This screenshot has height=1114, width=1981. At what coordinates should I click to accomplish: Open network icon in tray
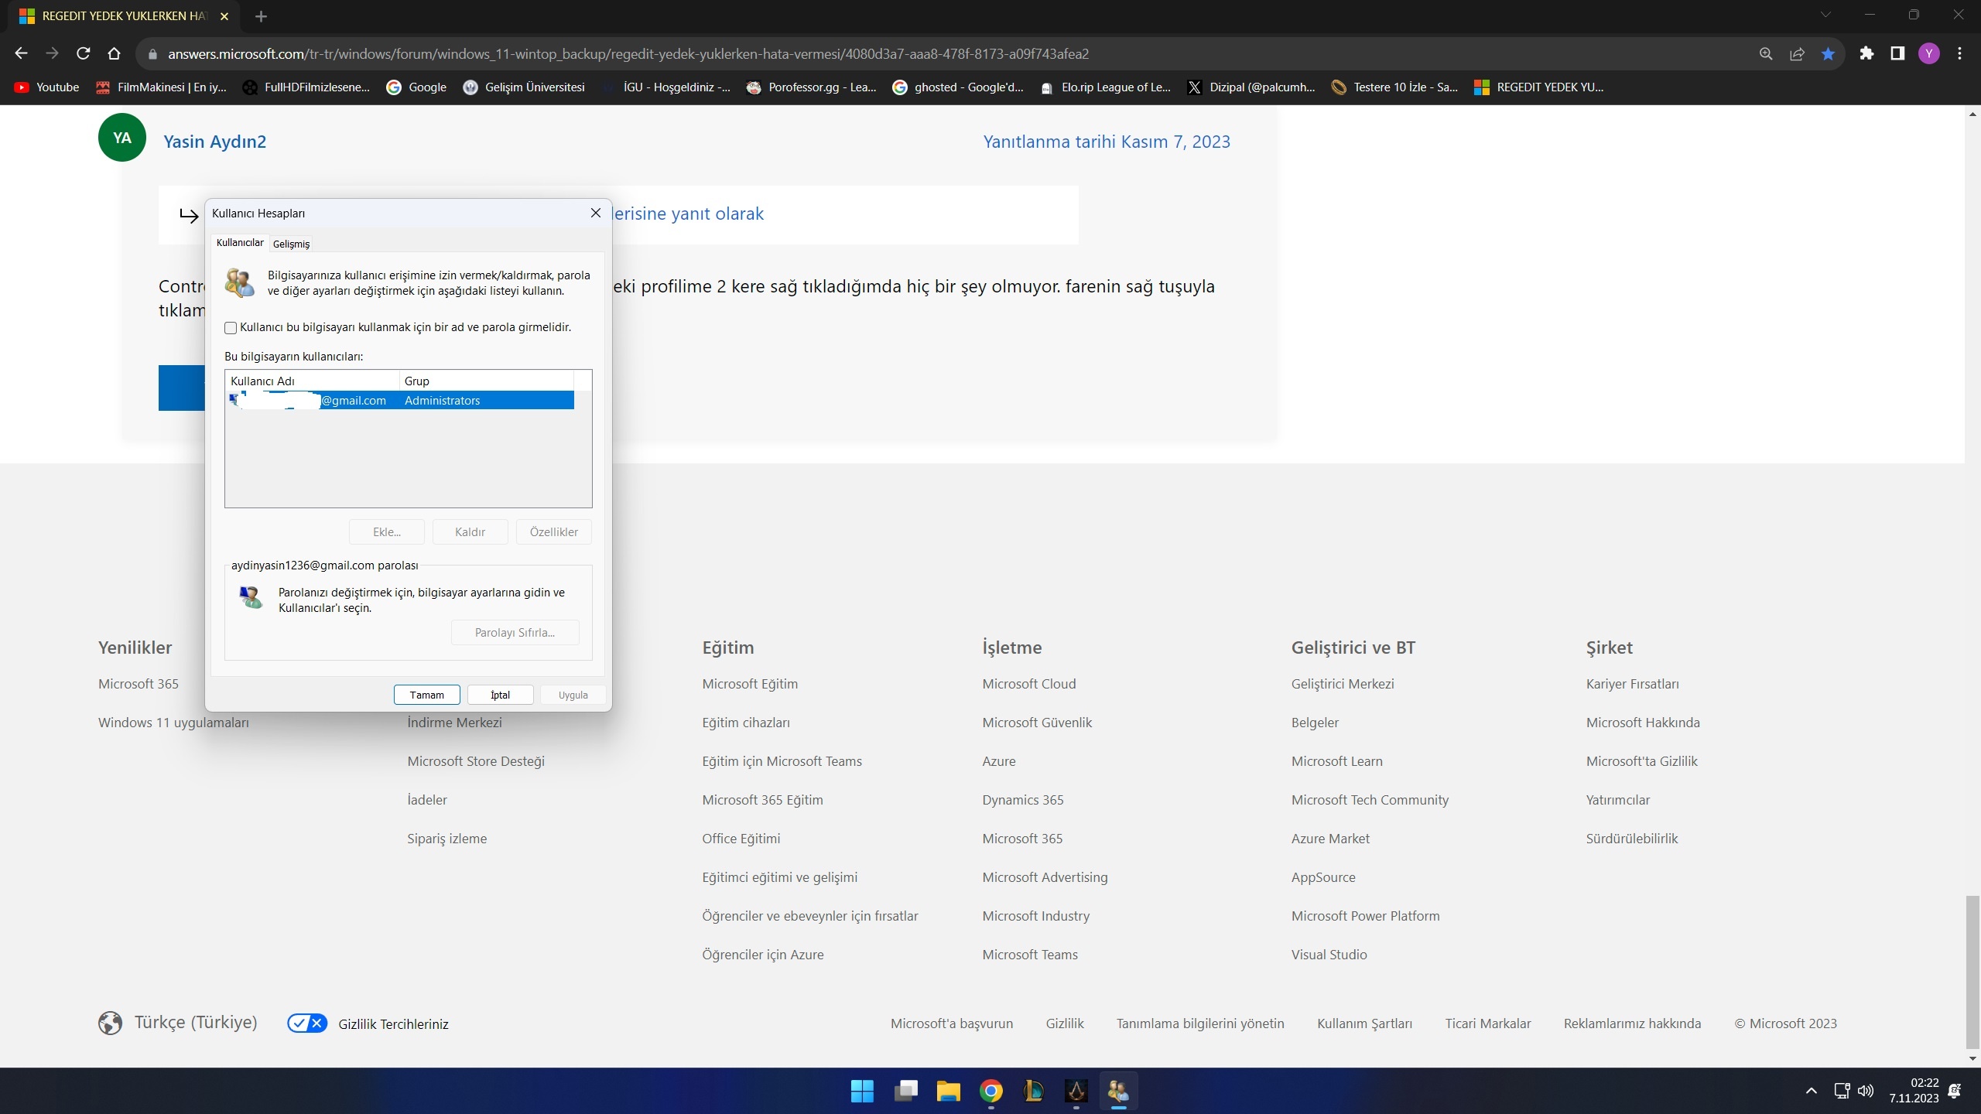(1842, 1091)
